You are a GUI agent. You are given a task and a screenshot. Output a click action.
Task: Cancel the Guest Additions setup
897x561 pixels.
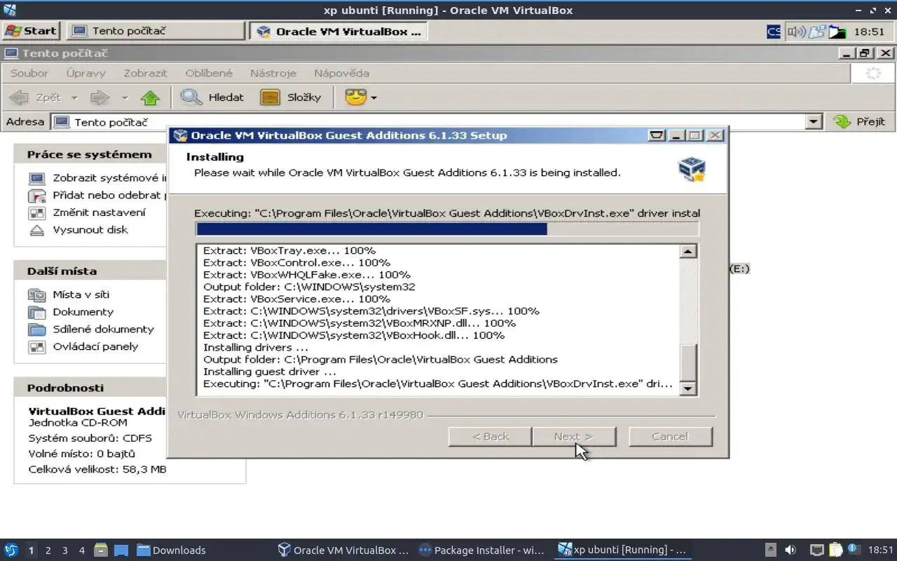pyautogui.click(x=670, y=436)
